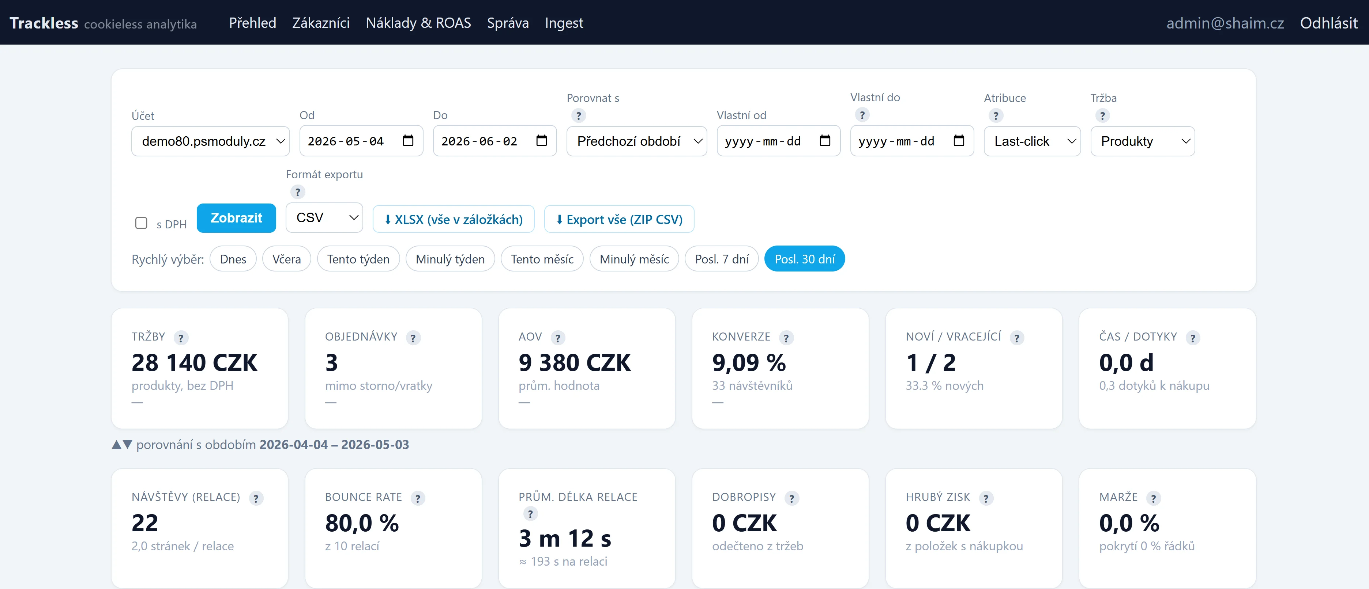This screenshot has width=1369, height=589.
Task: Show help for KONVERZE card
Action: coord(786,338)
